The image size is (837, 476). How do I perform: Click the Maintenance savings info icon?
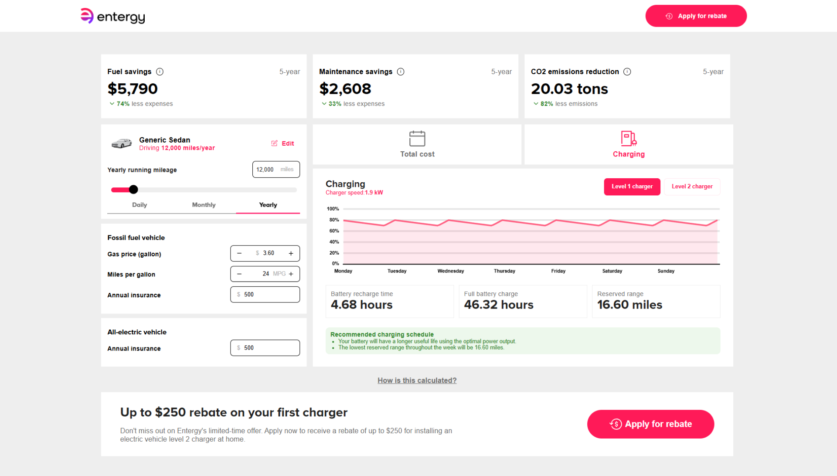[x=401, y=71]
